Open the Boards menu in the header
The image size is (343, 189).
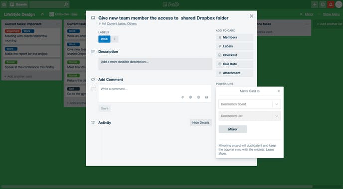click(x=18, y=4)
